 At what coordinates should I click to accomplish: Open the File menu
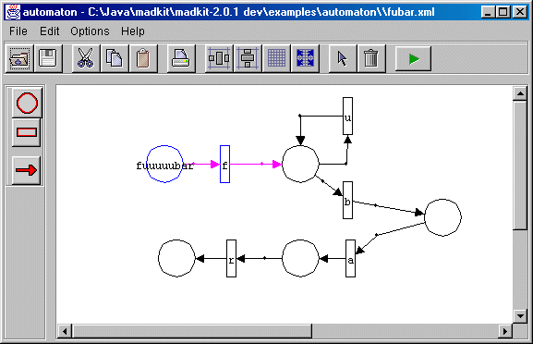point(18,31)
